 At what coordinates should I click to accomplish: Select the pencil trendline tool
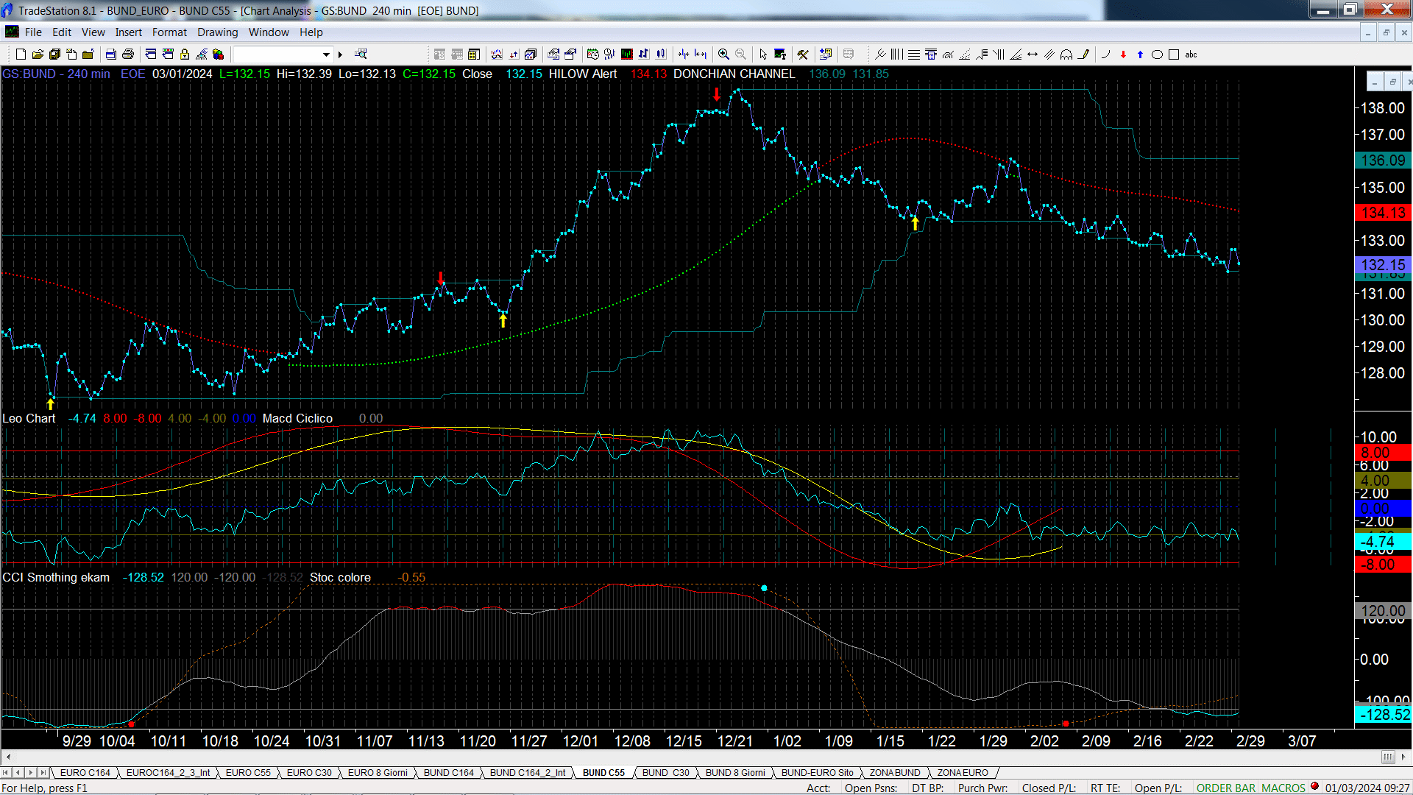click(x=1083, y=54)
